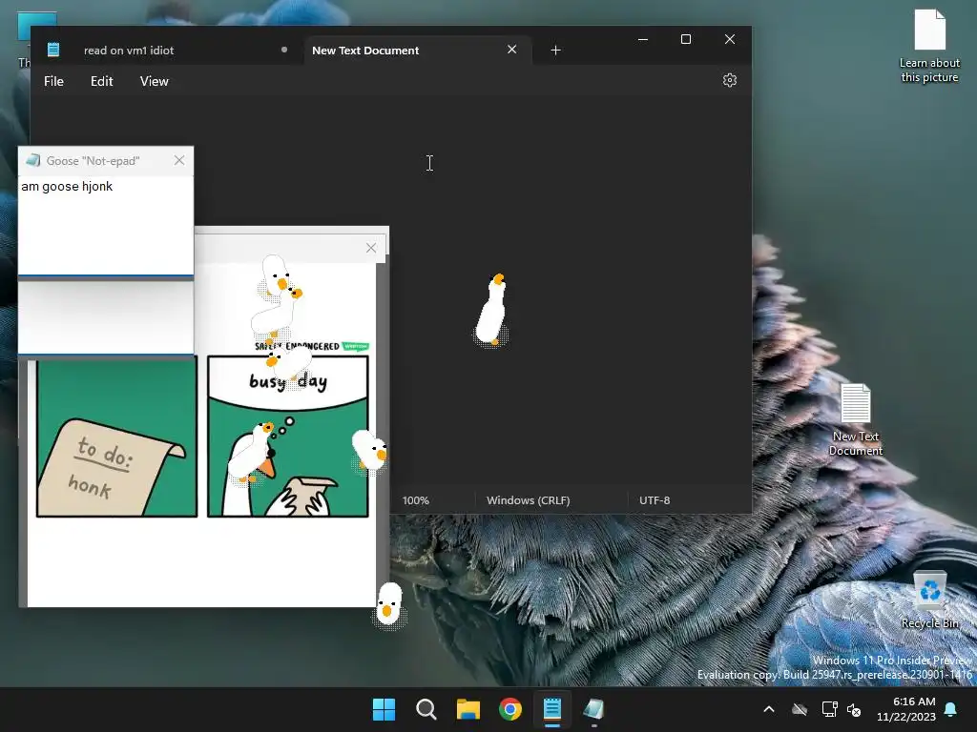Click the Notepad icon in the title bar

[53, 50]
